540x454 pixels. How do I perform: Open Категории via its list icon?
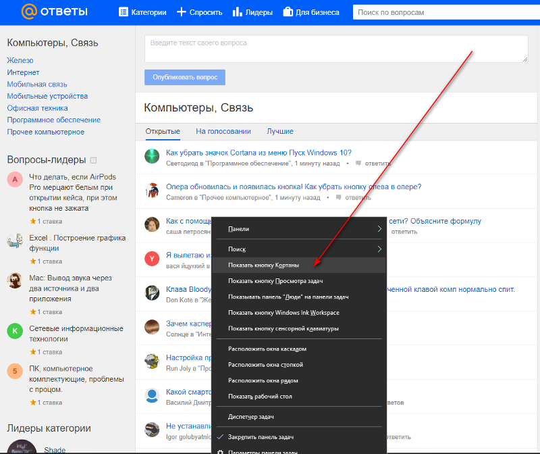(x=124, y=12)
